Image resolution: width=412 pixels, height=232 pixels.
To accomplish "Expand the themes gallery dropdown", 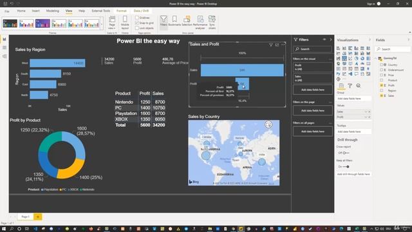I will point(102,24).
